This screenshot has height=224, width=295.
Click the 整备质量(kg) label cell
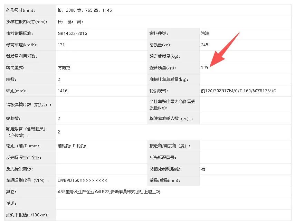click(x=162, y=68)
